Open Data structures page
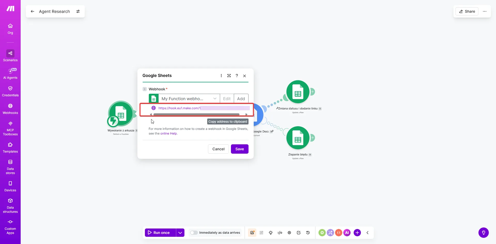This screenshot has height=244, width=496. tap(10, 206)
